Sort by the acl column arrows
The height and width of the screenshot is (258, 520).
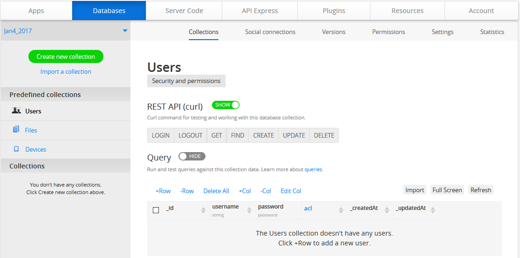point(341,210)
